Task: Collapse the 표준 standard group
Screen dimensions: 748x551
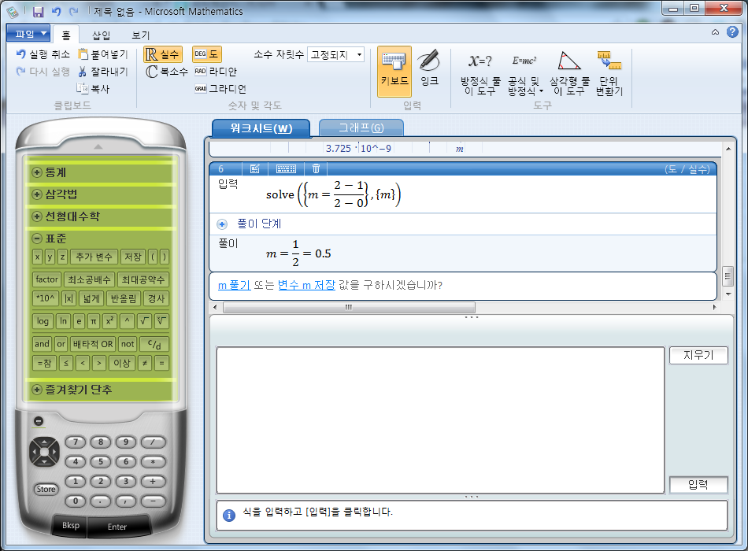Action: tap(37, 238)
